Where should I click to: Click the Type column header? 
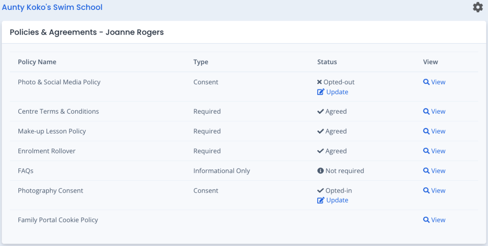(201, 62)
